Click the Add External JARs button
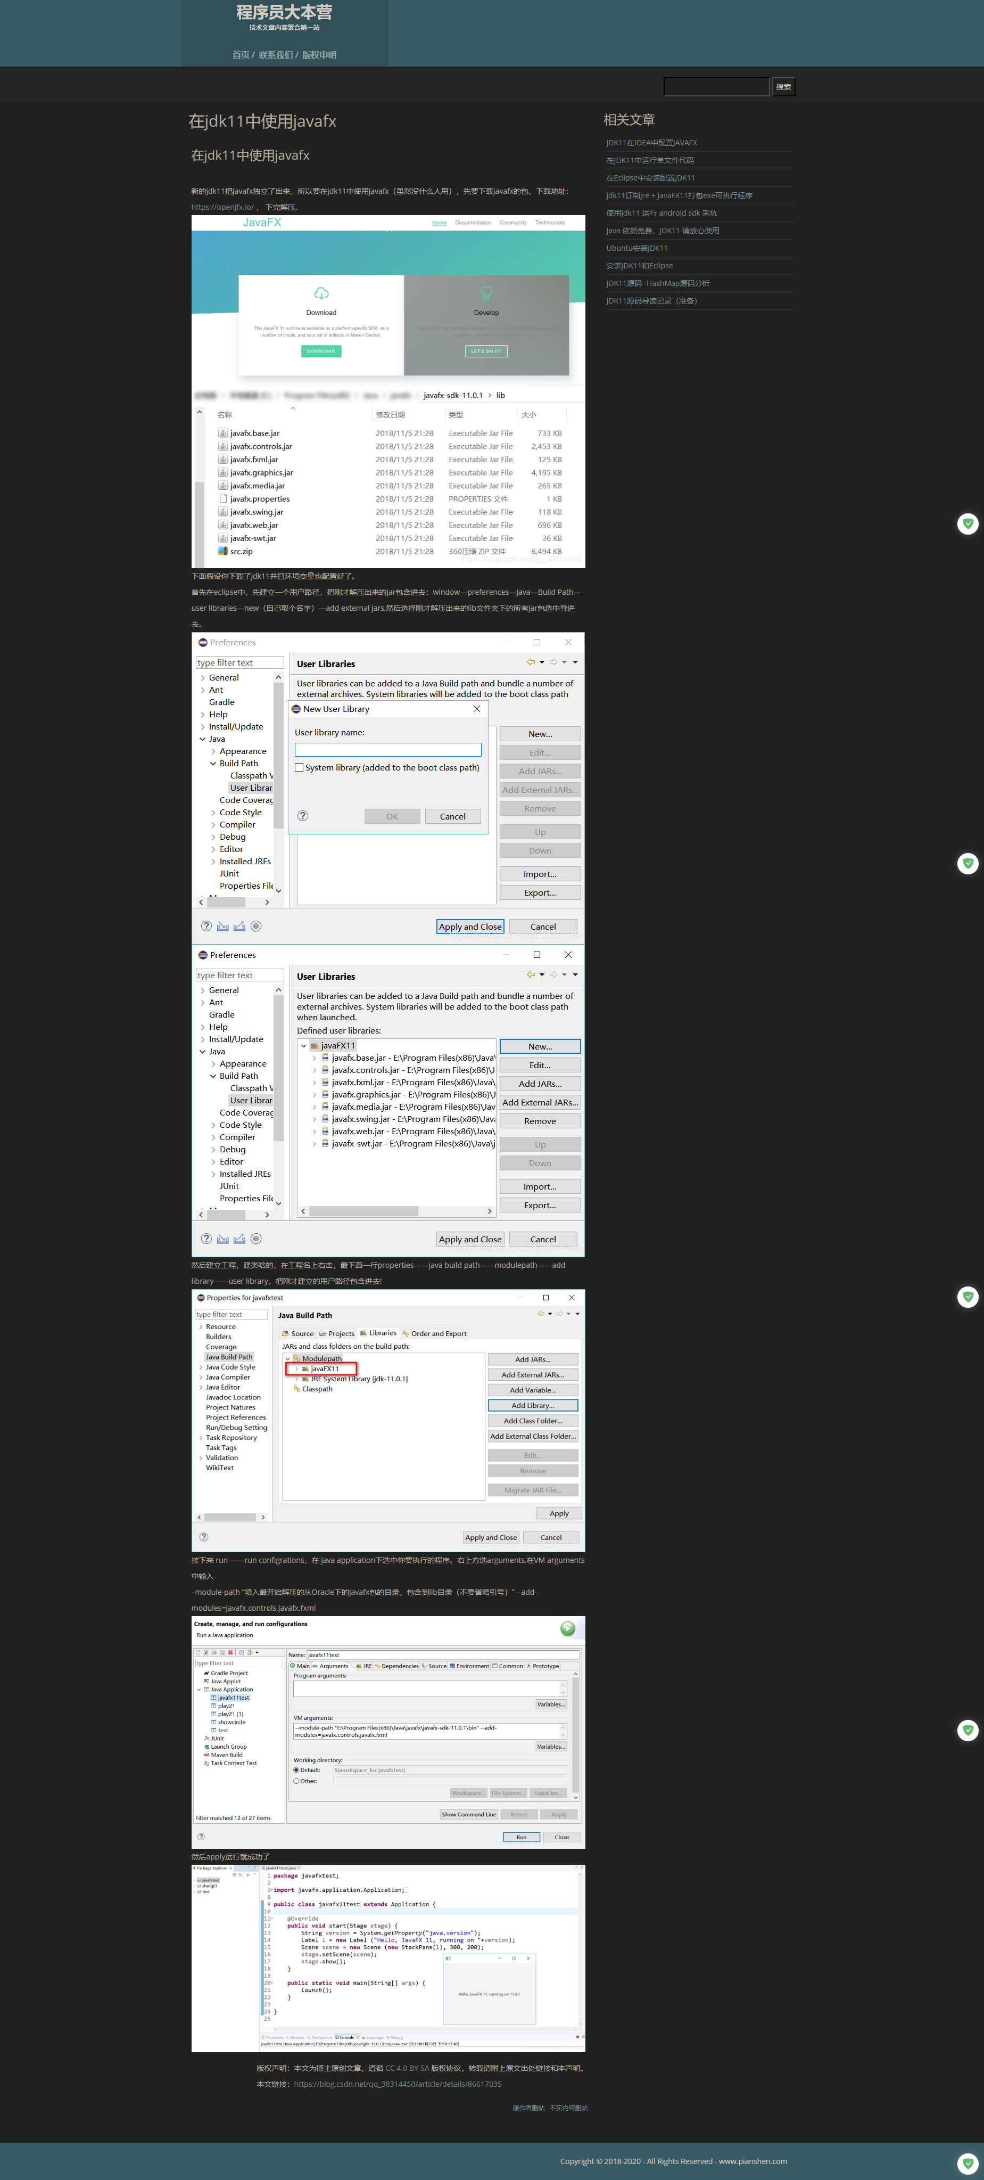Screen dimensions: 984x2180 click(x=541, y=1102)
